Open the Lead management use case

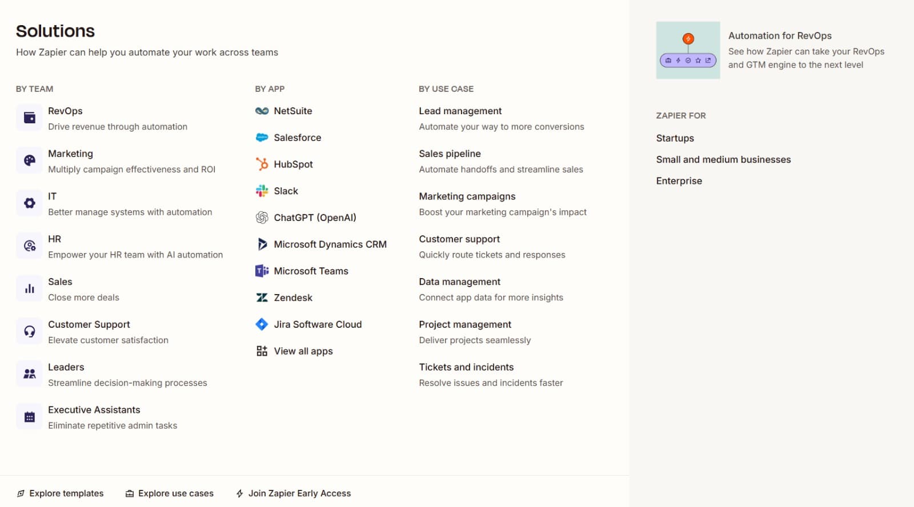460,111
